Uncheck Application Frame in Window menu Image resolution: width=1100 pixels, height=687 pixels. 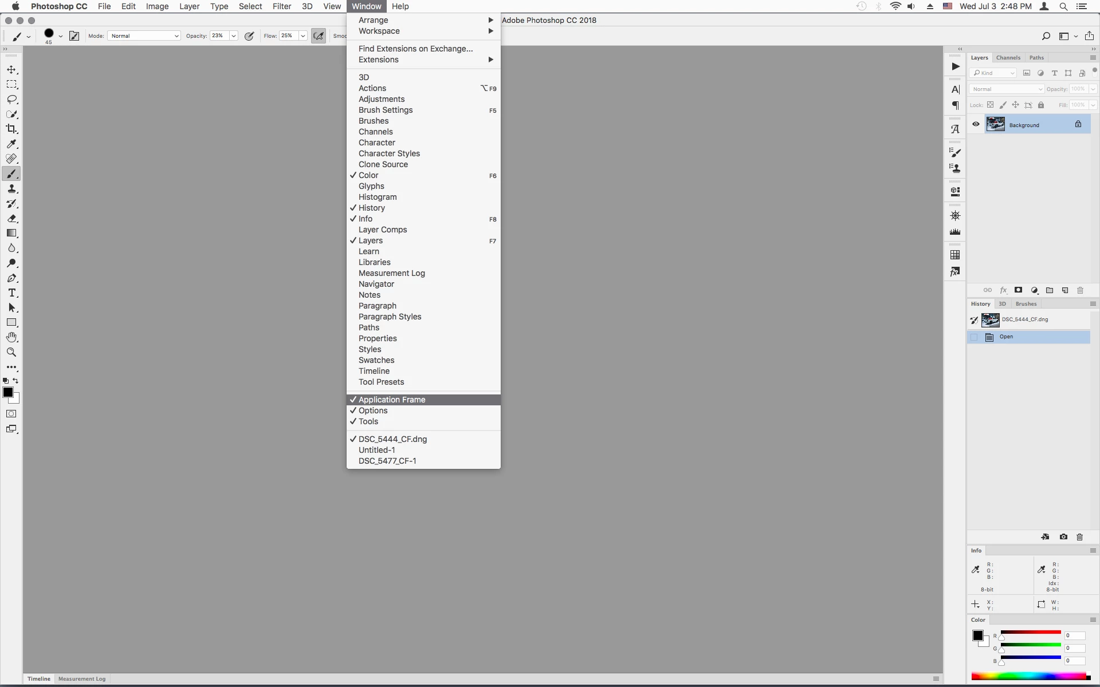pyautogui.click(x=392, y=400)
